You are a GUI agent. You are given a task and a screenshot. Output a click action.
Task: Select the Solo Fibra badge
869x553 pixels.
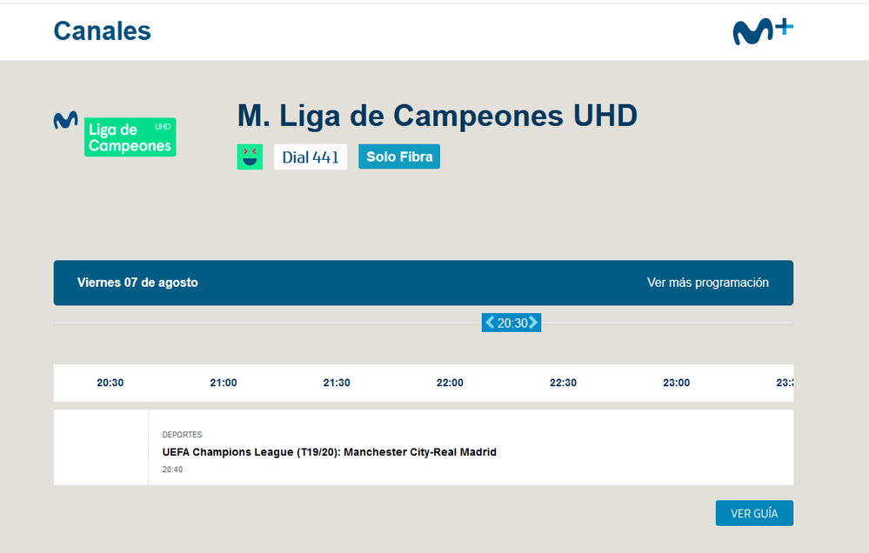tap(398, 157)
